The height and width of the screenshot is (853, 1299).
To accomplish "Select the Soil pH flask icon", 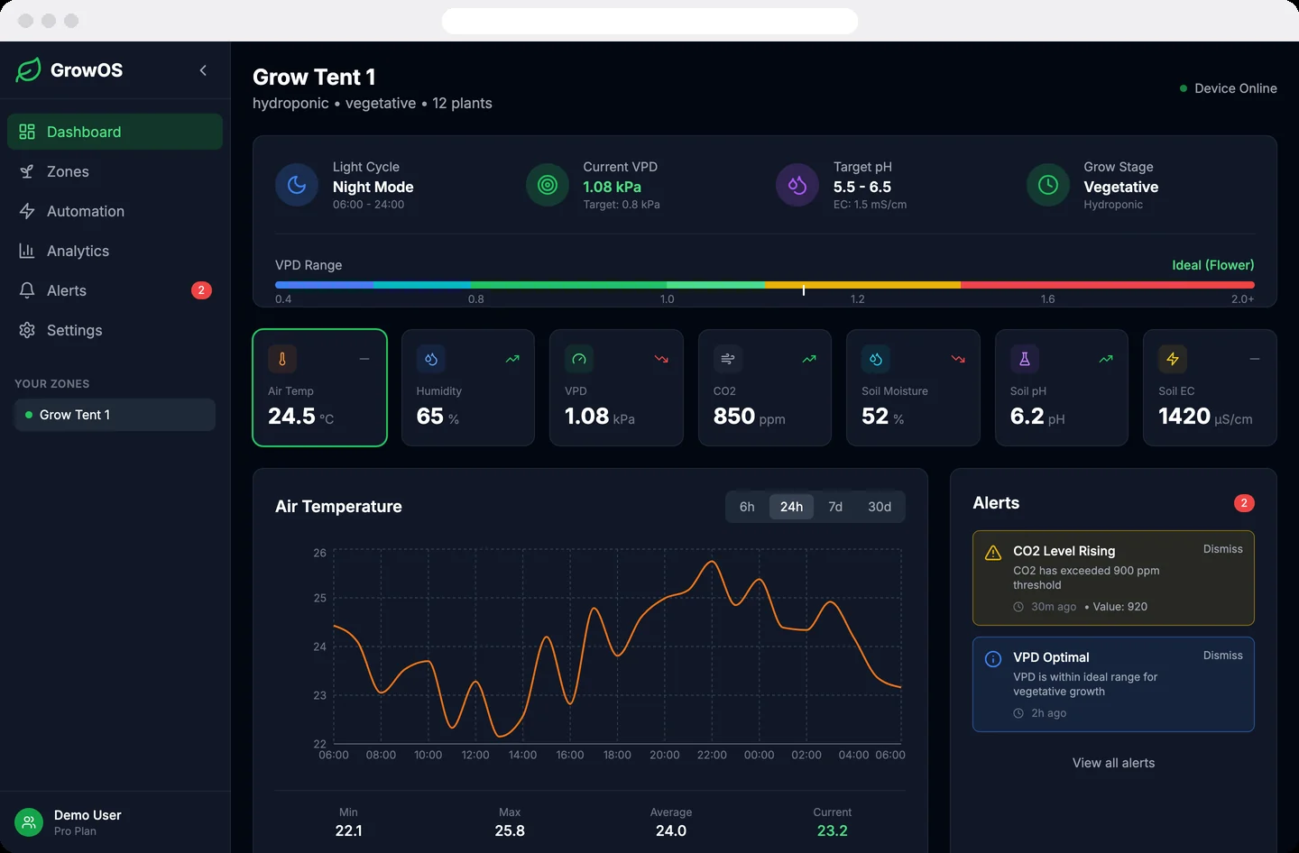I will tap(1025, 359).
